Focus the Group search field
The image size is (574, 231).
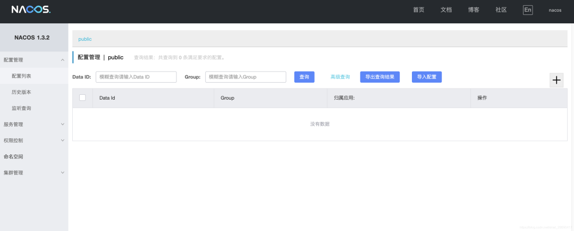pos(246,77)
